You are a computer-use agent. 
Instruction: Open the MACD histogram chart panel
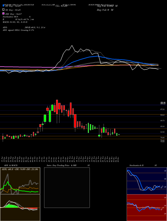tap(20, 208)
